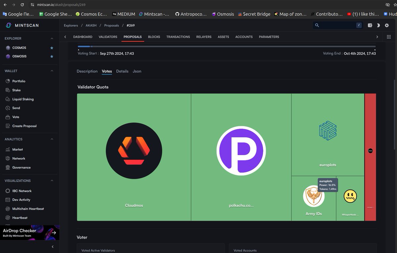
Task: Go to Explorers breadcrumb
Action: pyautogui.click(x=71, y=25)
